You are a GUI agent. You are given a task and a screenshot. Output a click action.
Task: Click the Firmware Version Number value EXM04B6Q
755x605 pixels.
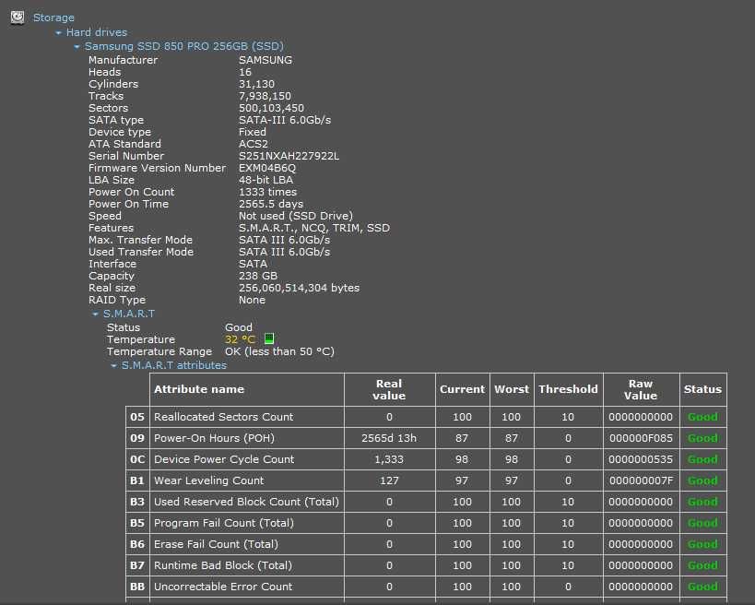[x=267, y=168]
